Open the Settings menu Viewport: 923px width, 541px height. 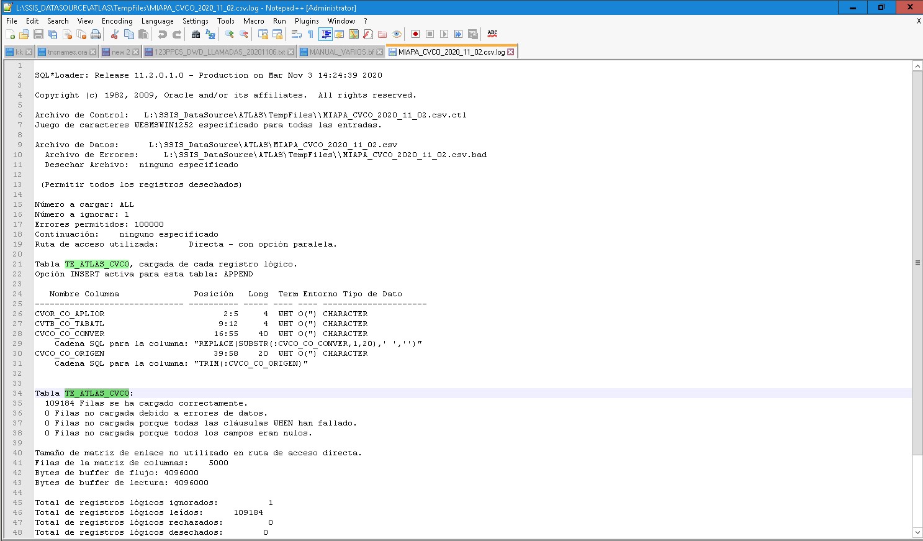point(196,20)
